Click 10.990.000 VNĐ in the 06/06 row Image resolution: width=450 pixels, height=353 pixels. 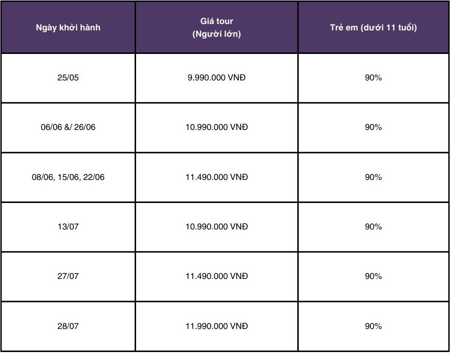217,127
